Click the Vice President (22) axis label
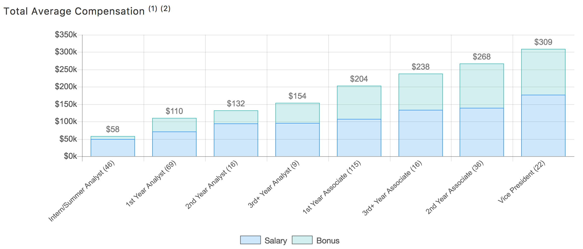 click(521, 182)
